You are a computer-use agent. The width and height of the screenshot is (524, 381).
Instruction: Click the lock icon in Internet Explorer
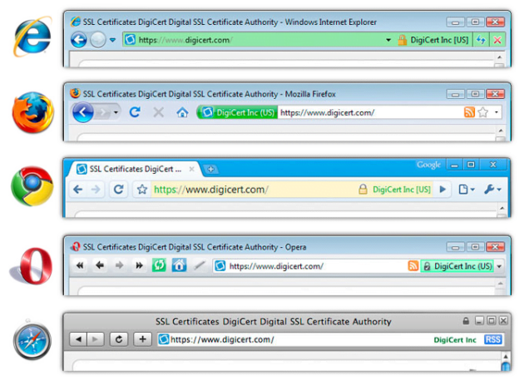click(x=402, y=40)
